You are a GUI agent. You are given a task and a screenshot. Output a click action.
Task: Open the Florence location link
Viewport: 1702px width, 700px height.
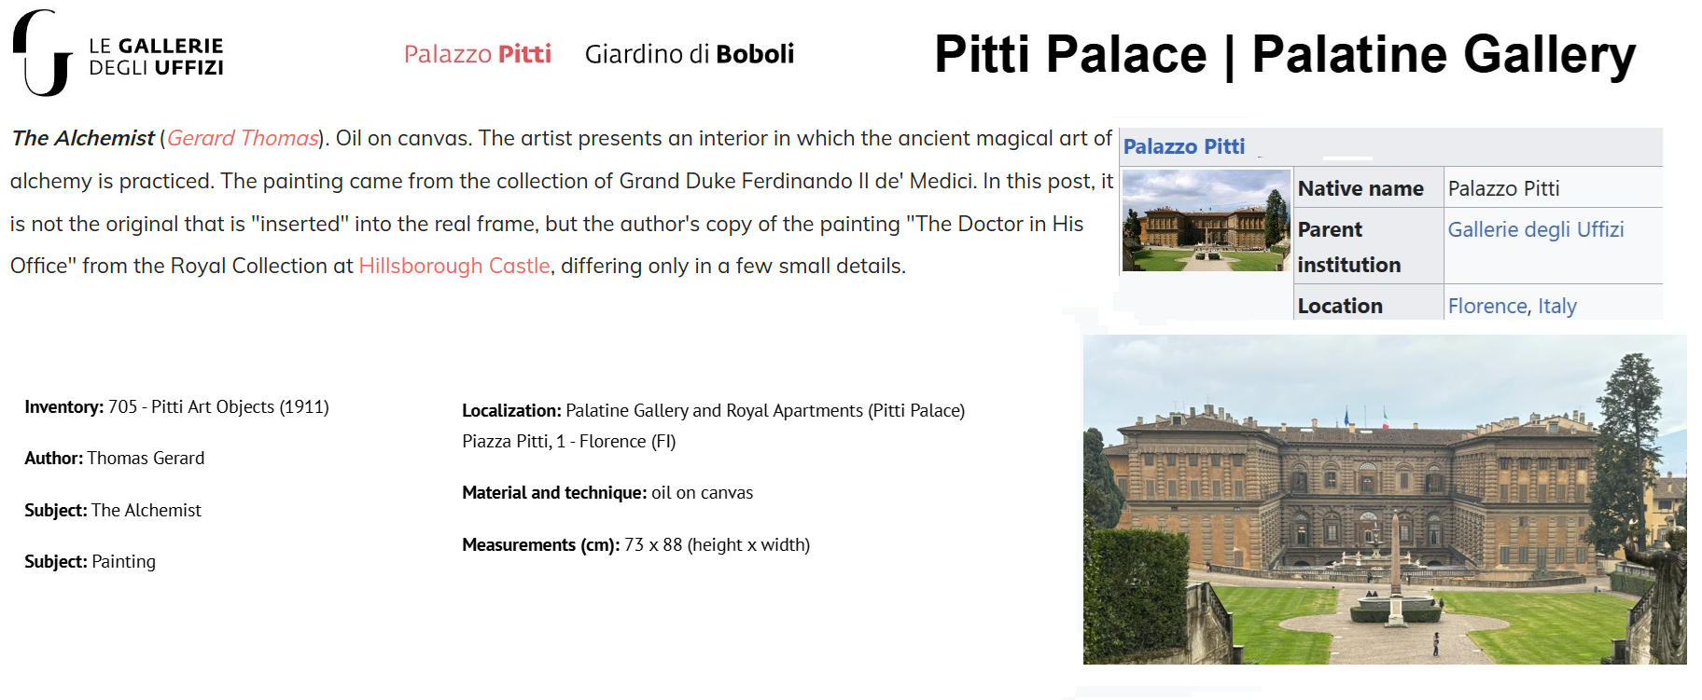(1486, 306)
